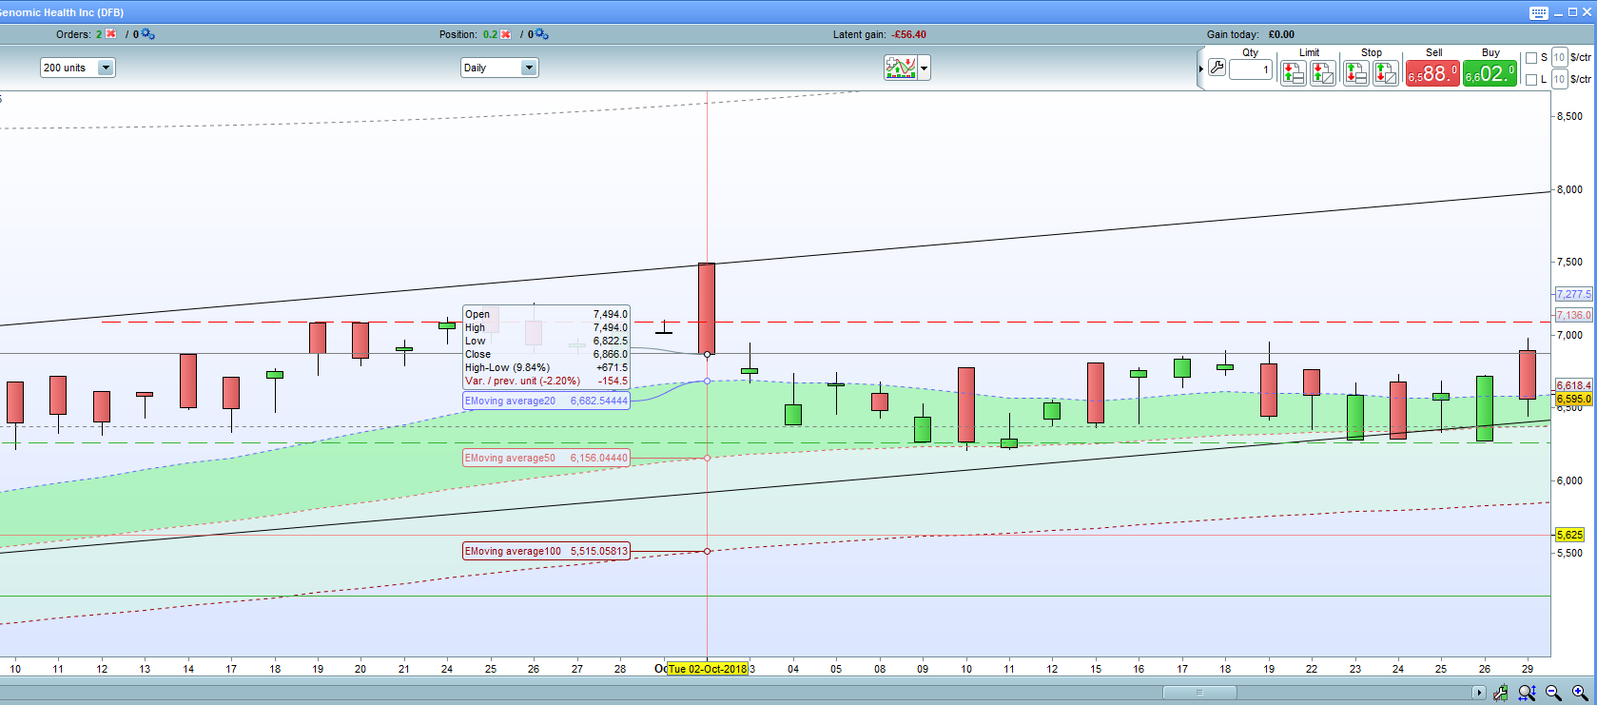Click the green Buy 6,602.0 button
This screenshot has width=1597, height=705.
(1490, 73)
